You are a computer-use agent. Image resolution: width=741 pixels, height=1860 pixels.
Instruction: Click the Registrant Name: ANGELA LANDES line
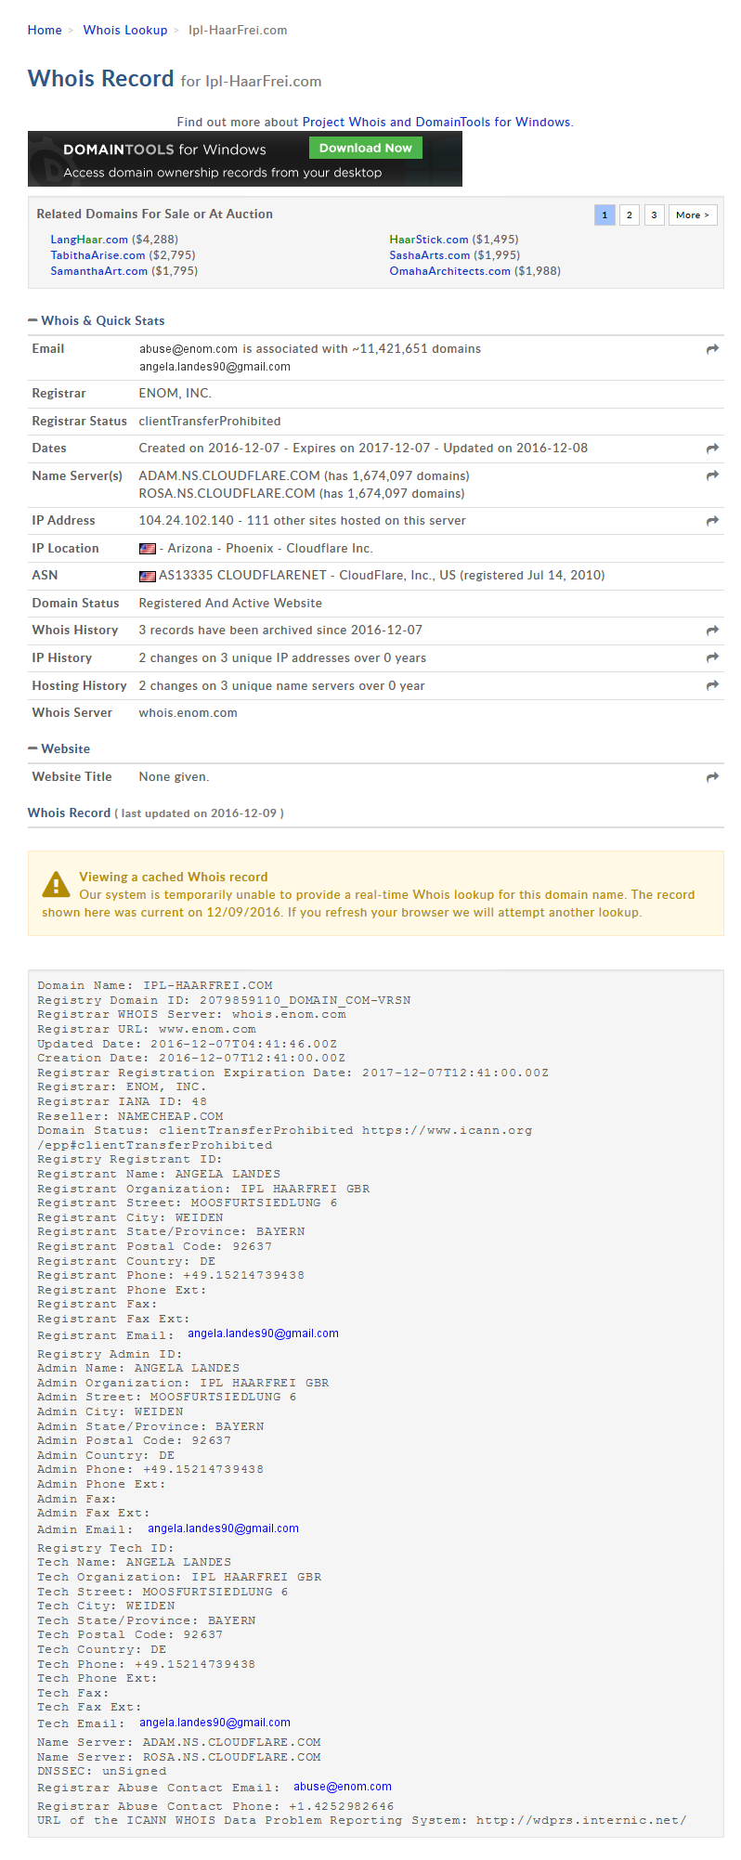pos(159,1174)
